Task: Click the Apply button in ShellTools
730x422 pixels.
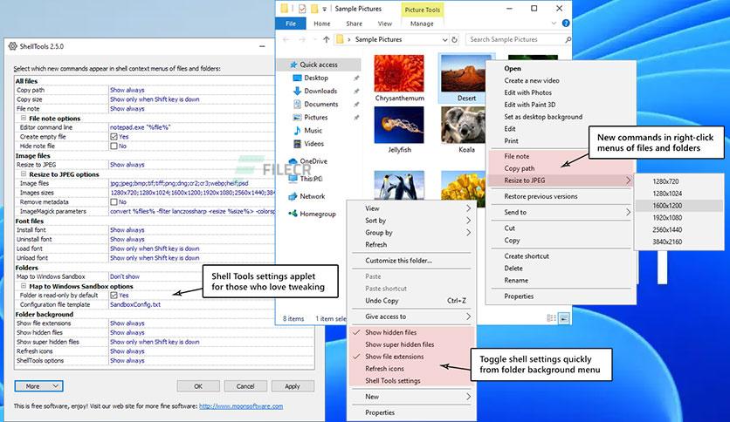Action: pyautogui.click(x=293, y=386)
